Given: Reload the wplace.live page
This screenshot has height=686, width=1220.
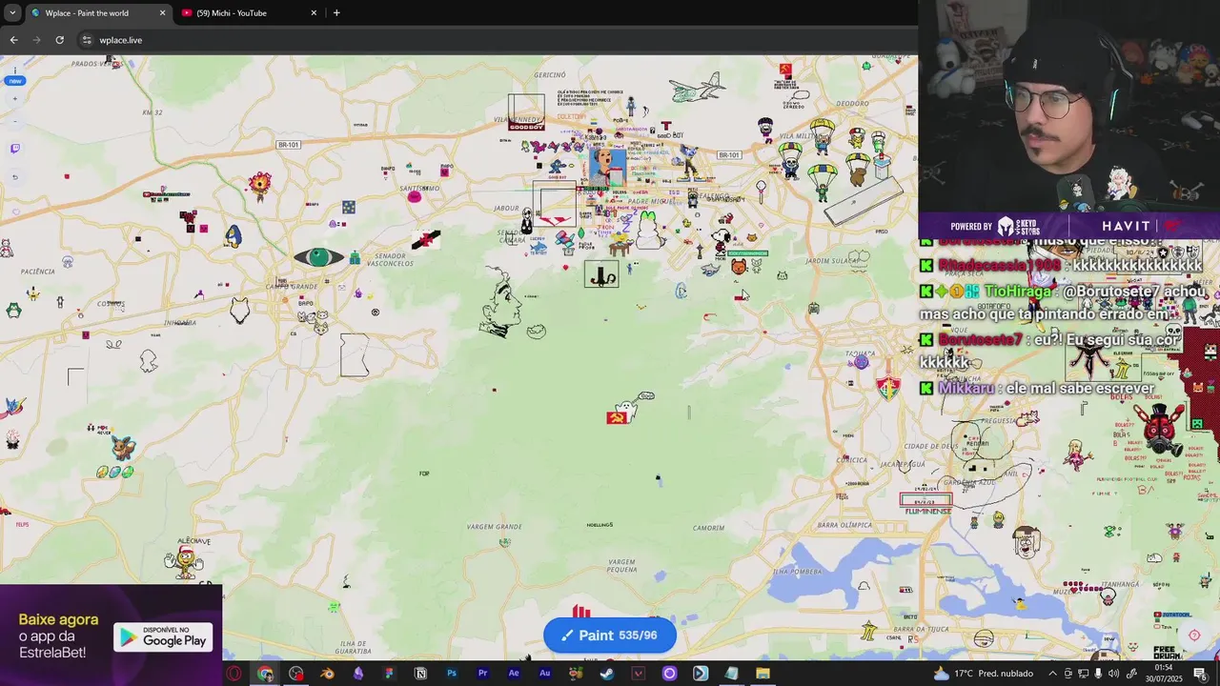Looking at the screenshot, I should (x=59, y=40).
